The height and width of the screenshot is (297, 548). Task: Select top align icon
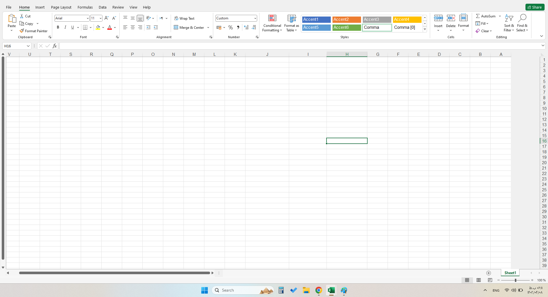point(125,18)
